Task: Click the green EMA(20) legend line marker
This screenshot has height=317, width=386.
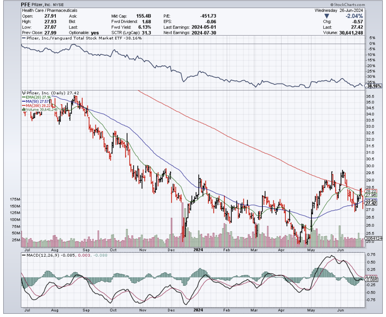Action: [23, 97]
